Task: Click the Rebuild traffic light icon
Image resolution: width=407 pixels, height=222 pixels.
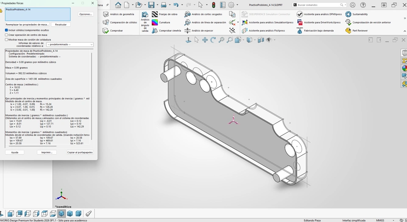Action: tap(213, 5)
